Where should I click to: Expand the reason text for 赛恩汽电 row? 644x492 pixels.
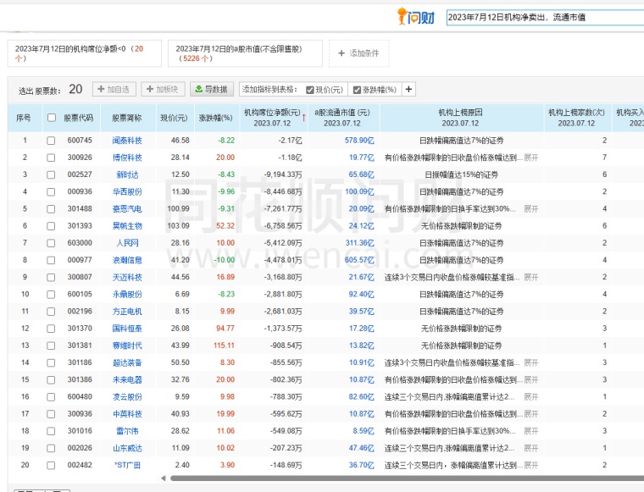531,209
